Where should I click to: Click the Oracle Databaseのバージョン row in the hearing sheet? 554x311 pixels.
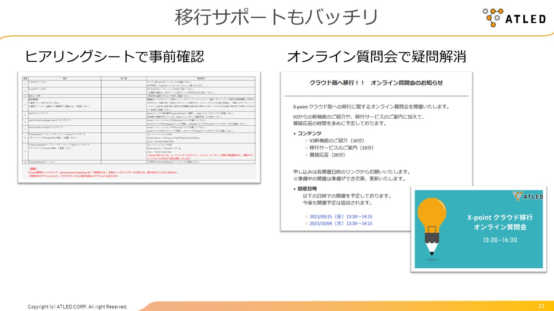tap(139, 162)
